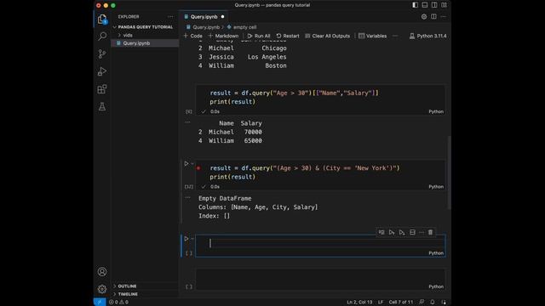Open output actions ellipsis for the Name Salary output
Screen dimensions: 545x306
tap(187, 122)
